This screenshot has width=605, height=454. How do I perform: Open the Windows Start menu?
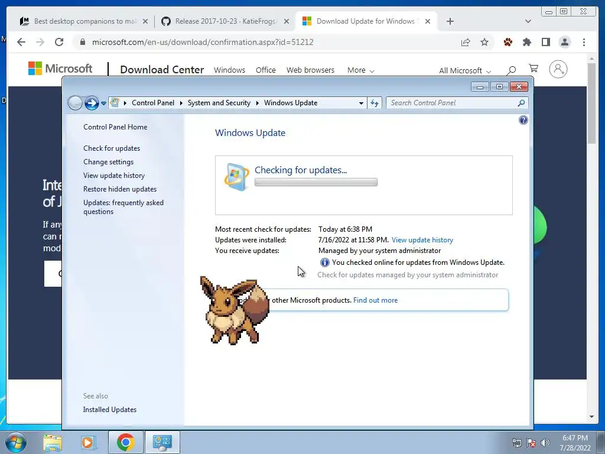click(x=16, y=442)
